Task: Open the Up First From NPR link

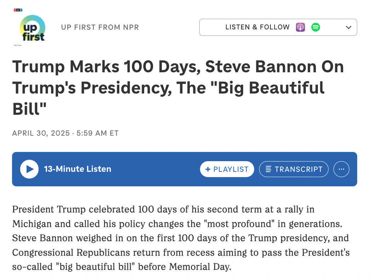Action: (100, 27)
